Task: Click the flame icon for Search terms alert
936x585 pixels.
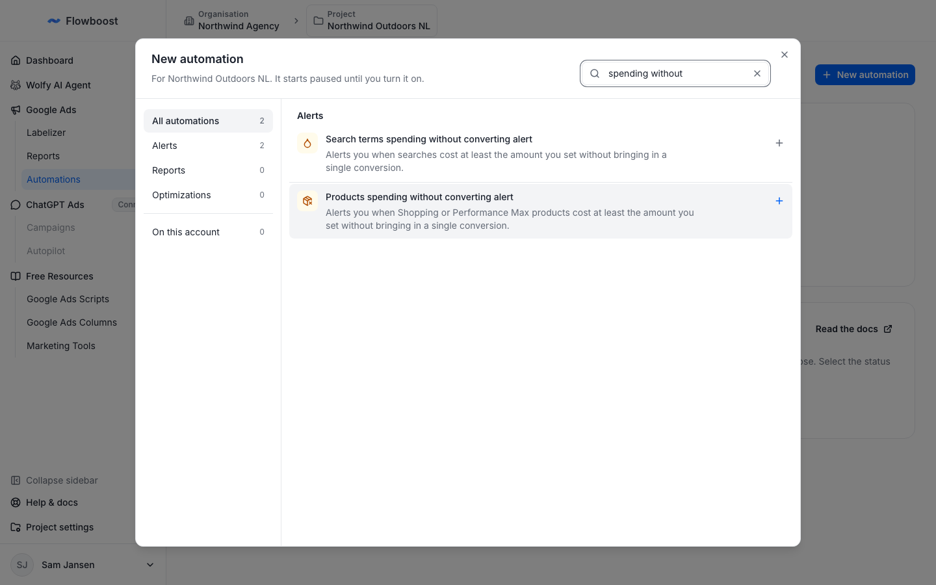Action: 307,143
